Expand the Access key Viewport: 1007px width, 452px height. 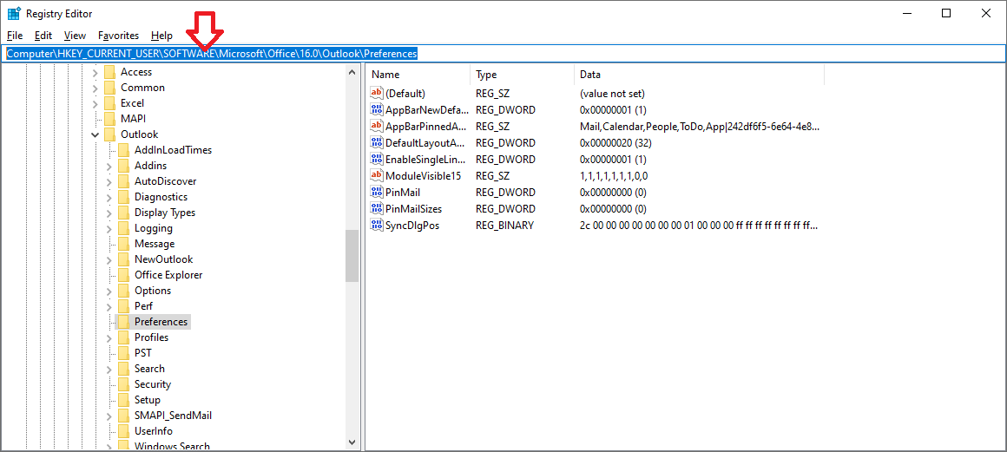pyautogui.click(x=95, y=73)
